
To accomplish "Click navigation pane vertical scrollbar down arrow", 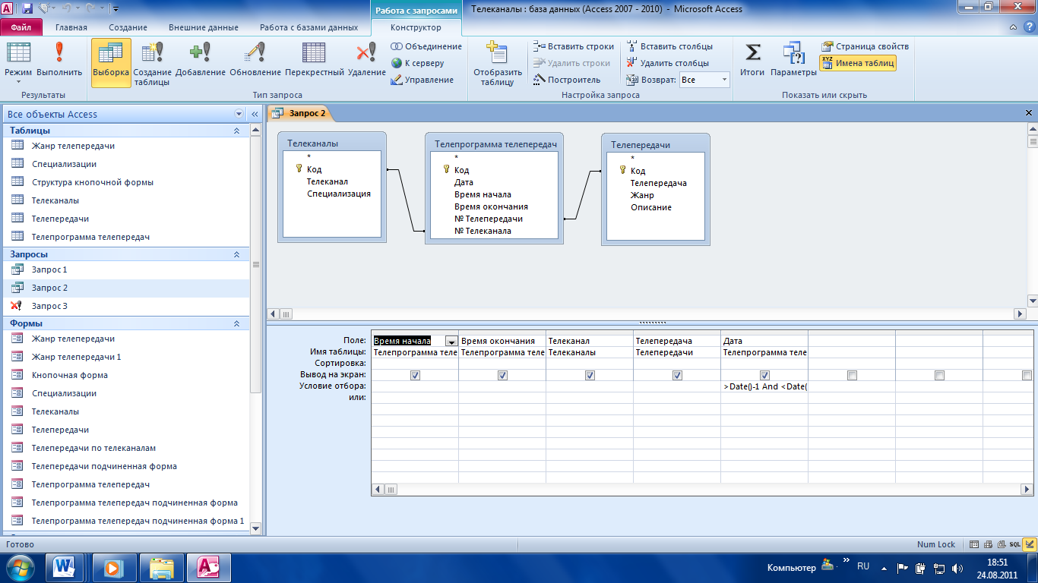I will 255,528.
